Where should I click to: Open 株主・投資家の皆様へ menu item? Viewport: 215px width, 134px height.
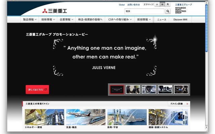click(90, 19)
